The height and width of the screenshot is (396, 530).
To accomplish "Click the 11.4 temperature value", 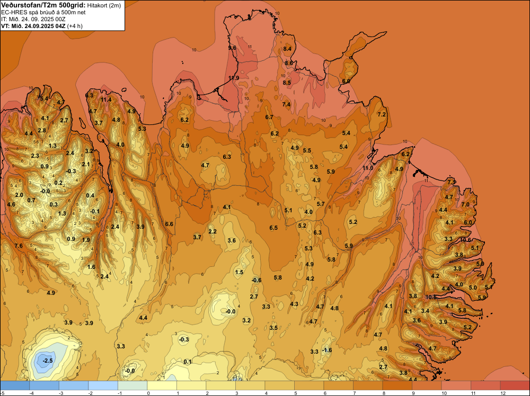I will 106,100.
